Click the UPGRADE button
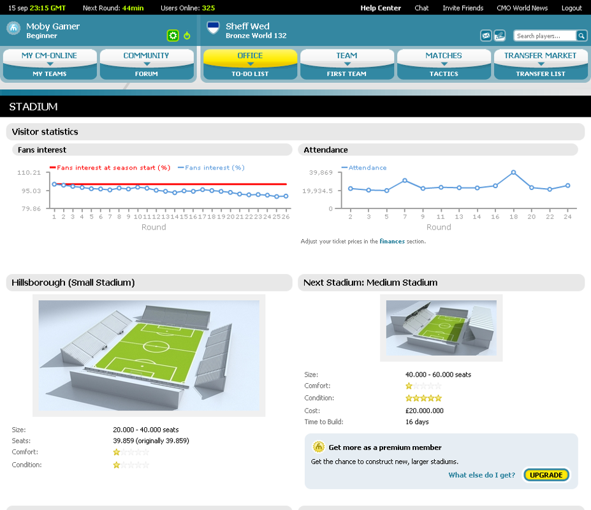The height and width of the screenshot is (510, 591). click(545, 475)
